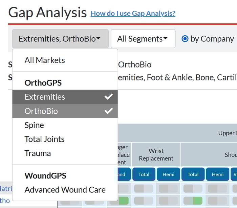Open the All Segments dropdown
237x208 pixels.
point(143,39)
